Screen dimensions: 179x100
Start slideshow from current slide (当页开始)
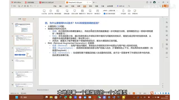[x=51, y=12]
